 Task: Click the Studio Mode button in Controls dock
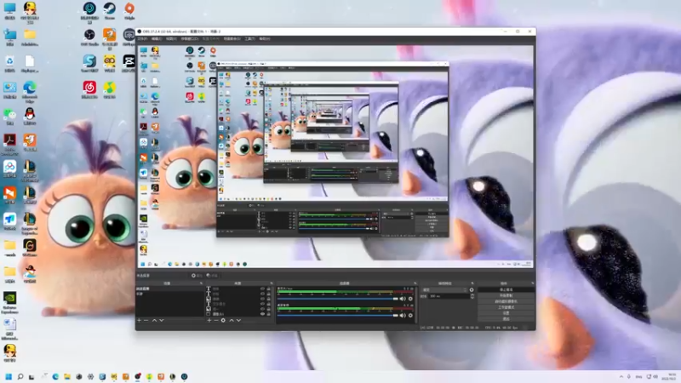pos(506,307)
